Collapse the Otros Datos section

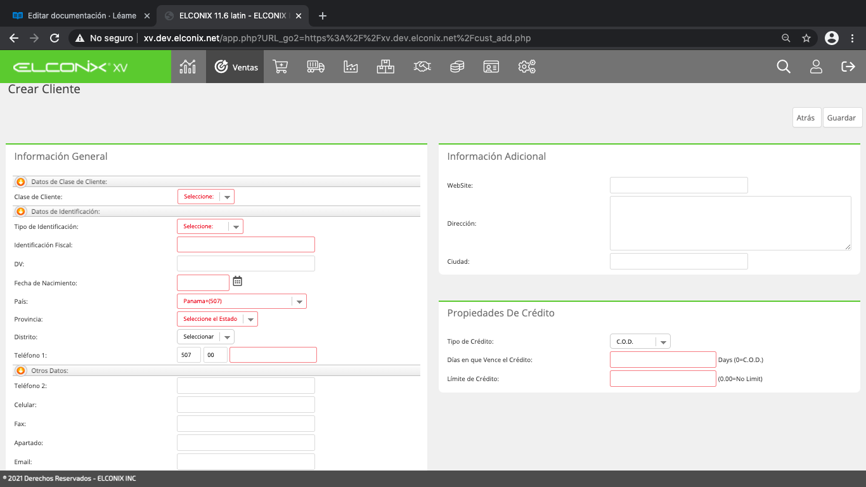coord(21,370)
